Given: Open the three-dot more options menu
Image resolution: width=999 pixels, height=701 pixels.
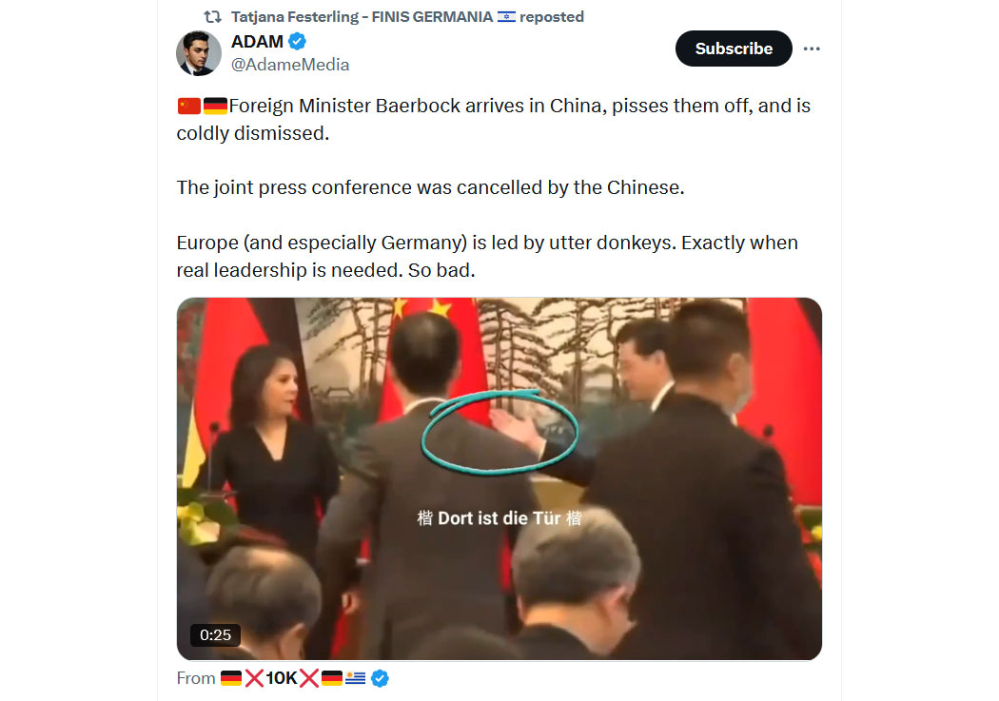Looking at the screenshot, I should (x=811, y=49).
